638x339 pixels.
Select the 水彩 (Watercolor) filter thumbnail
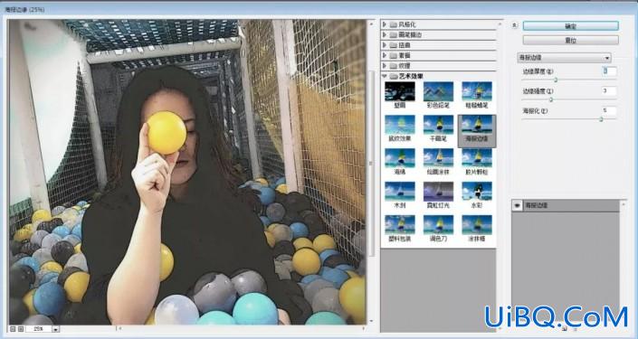(477, 192)
